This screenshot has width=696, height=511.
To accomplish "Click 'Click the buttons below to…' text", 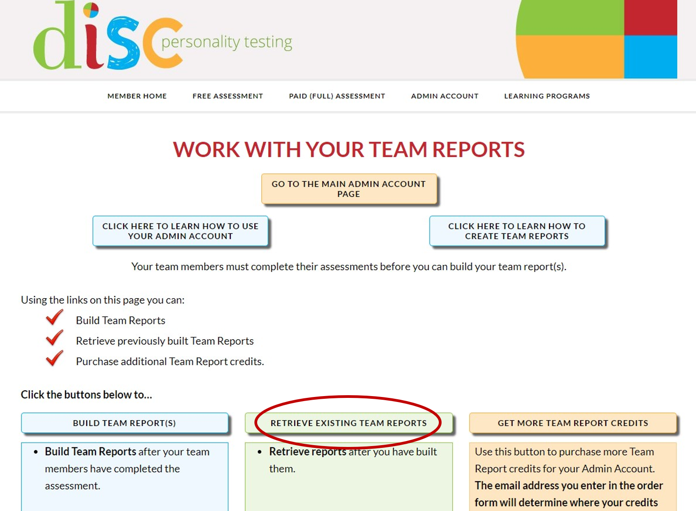I will click(x=86, y=395).
